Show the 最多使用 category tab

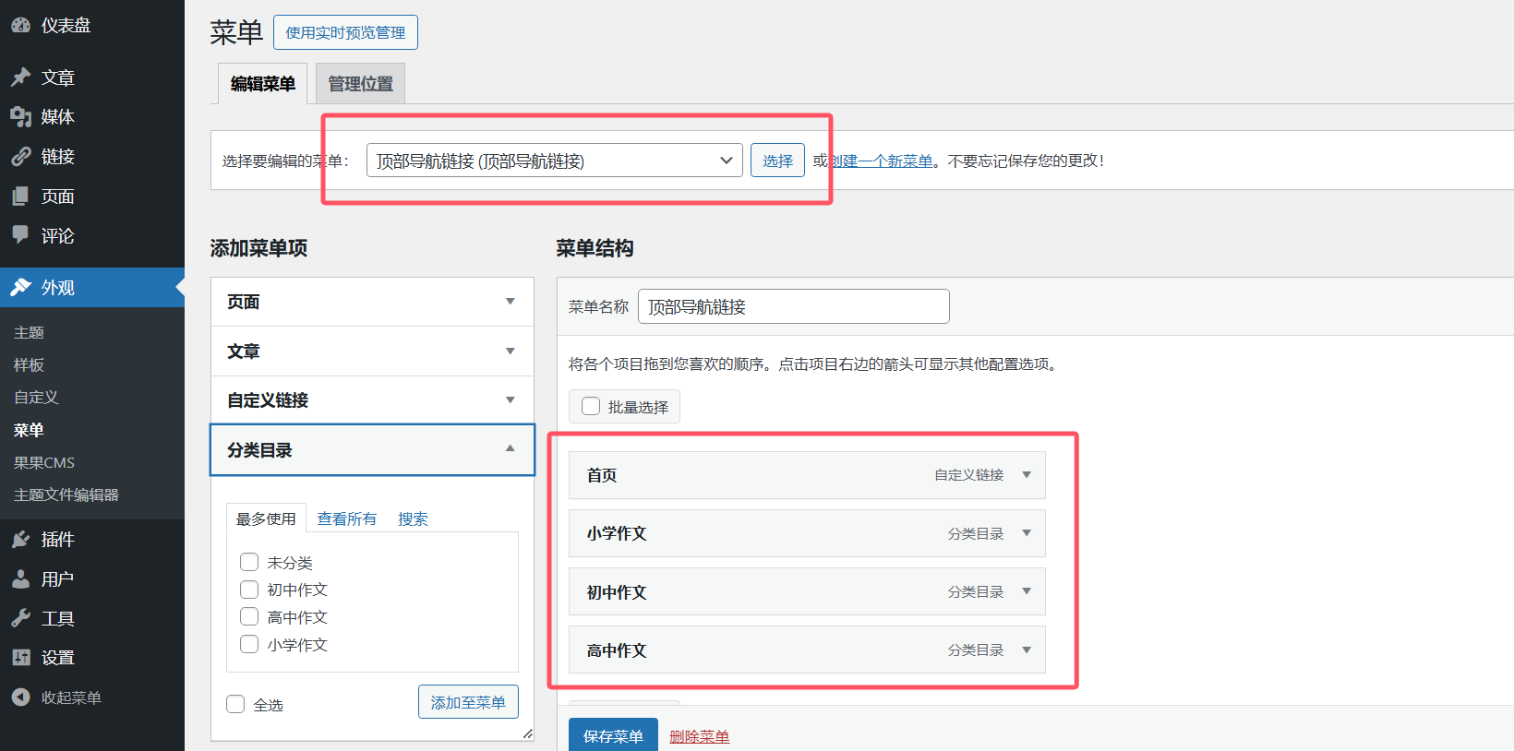[x=266, y=519]
